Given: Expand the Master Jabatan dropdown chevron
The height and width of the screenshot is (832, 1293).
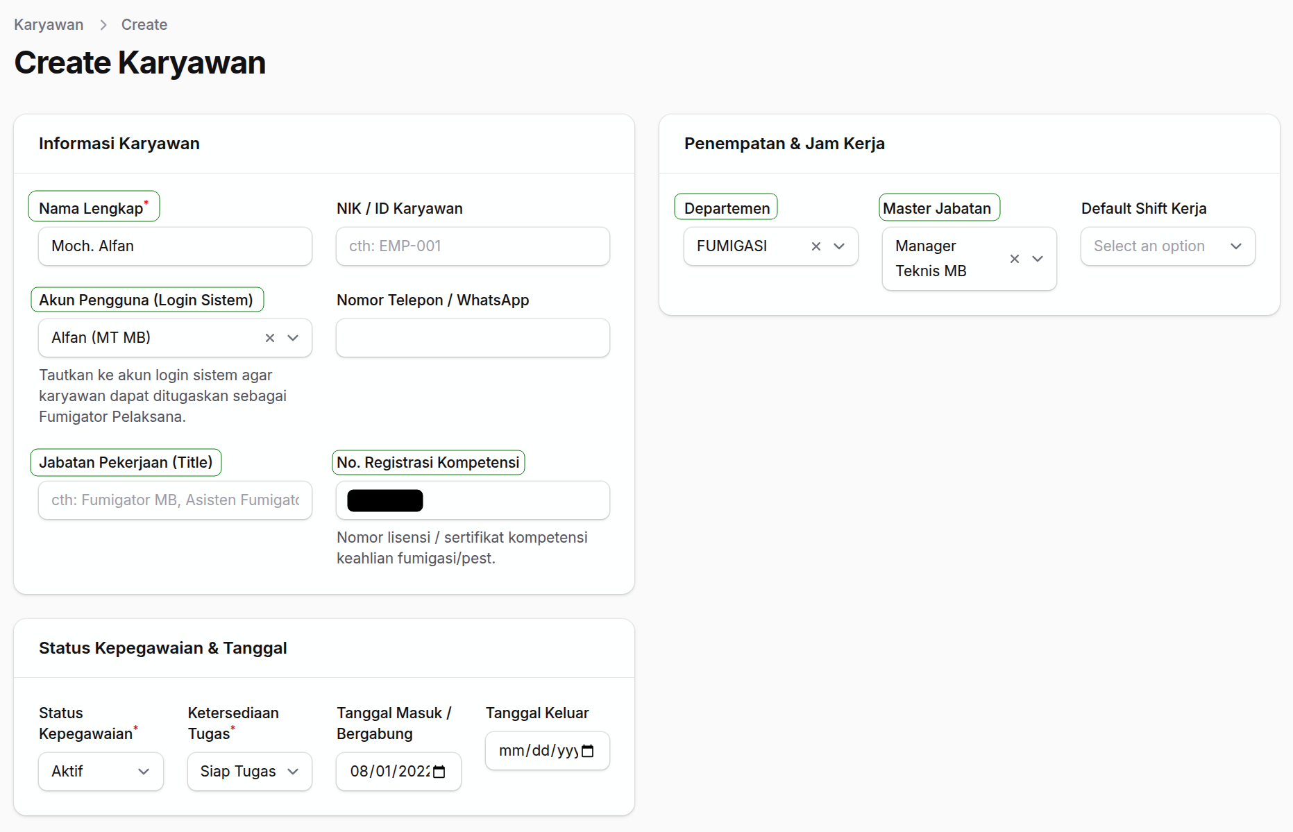Looking at the screenshot, I should (x=1038, y=259).
